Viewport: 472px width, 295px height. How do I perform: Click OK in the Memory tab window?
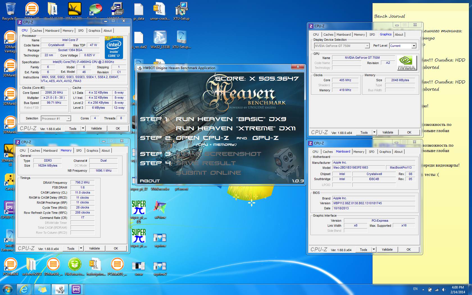pos(116,248)
